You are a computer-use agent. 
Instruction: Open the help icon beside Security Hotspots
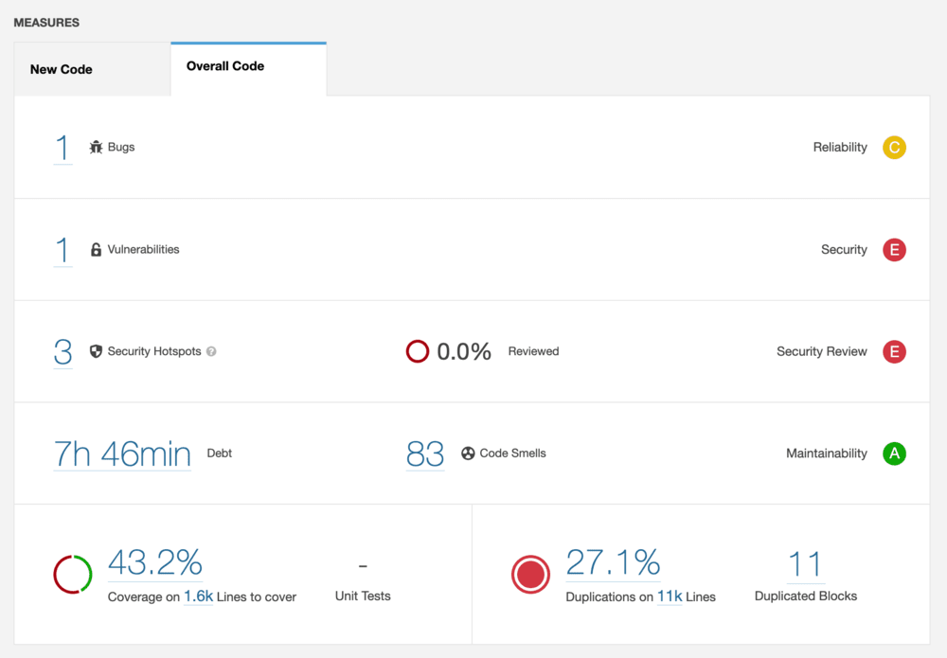[x=210, y=351]
